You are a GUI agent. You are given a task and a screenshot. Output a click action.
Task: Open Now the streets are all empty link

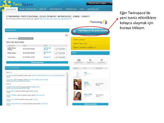(38, 80)
